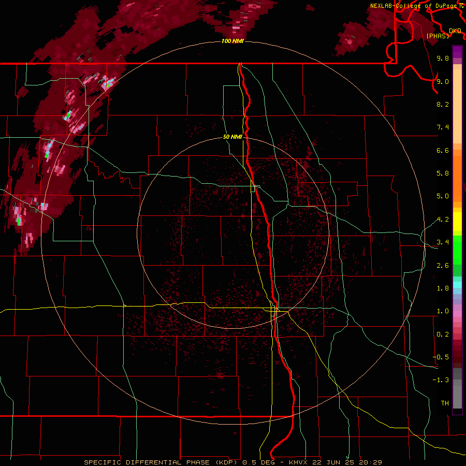This screenshot has height=466, width=466.
Task: Click the 1.0 value on color scale
Action: tap(443, 311)
